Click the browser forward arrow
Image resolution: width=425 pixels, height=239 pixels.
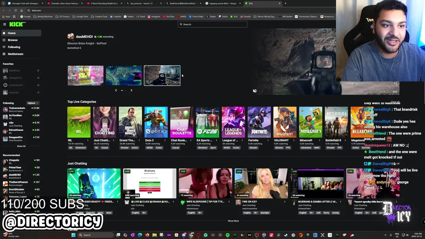click(x=9, y=10)
